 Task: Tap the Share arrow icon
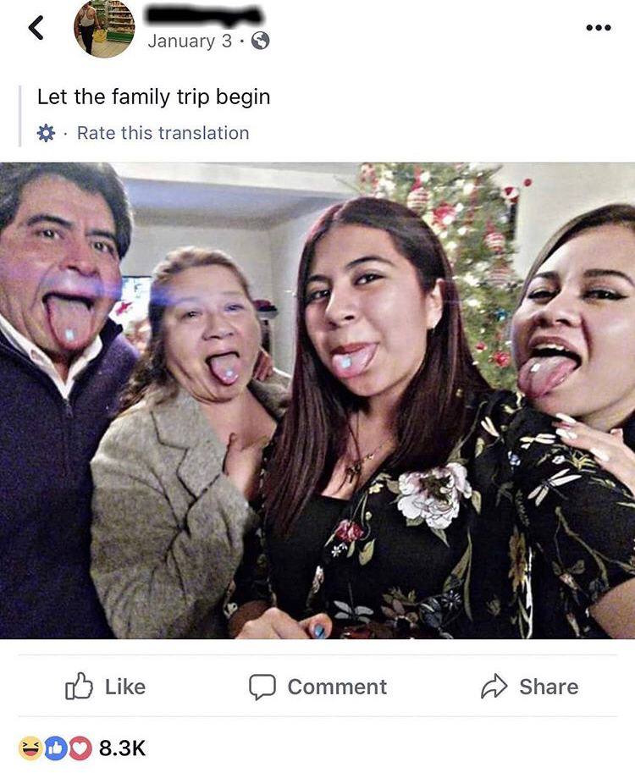(494, 686)
